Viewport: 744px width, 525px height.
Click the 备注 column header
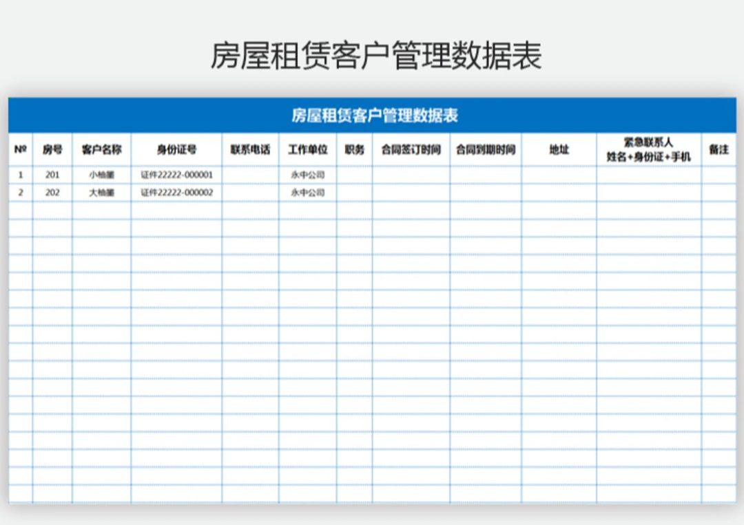pyautogui.click(x=719, y=149)
